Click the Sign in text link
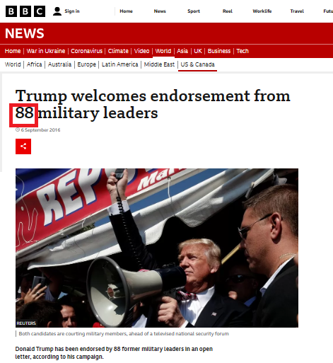This screenshot has height=363, width=333. pos(72,11)
